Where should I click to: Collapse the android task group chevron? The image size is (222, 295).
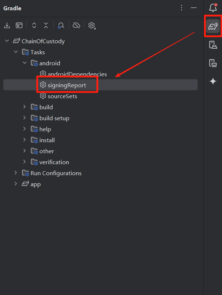25,63
